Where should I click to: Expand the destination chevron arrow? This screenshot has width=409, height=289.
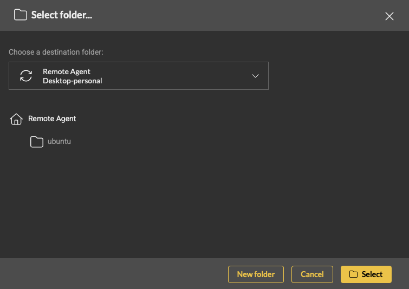[x=256, y=76]
